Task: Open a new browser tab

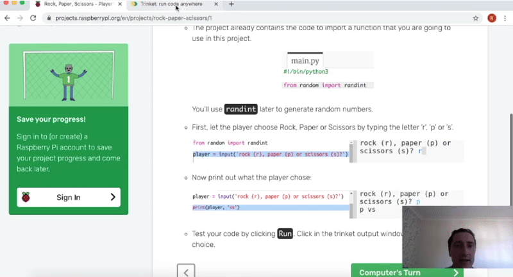Action: [231, 4]
